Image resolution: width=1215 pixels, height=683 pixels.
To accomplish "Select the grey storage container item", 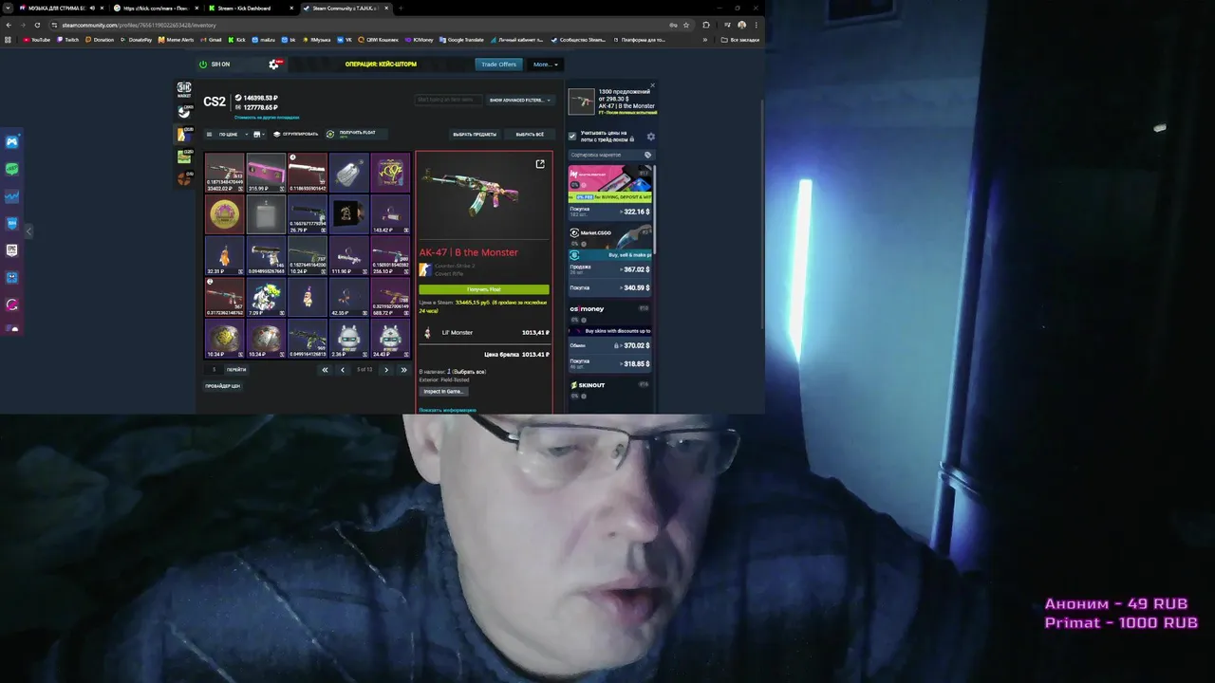I will (267, 214).
